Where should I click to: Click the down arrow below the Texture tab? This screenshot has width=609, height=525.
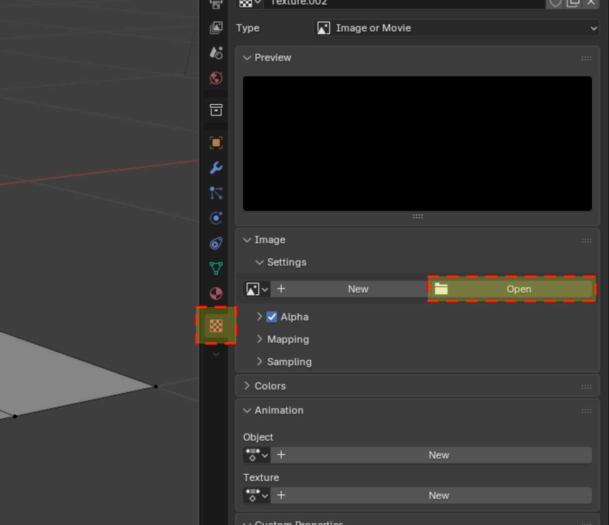216,355
